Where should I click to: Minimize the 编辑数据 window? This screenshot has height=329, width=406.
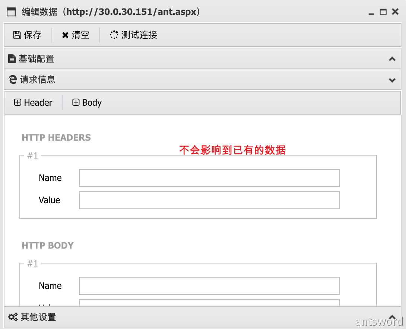click(371, 13)
